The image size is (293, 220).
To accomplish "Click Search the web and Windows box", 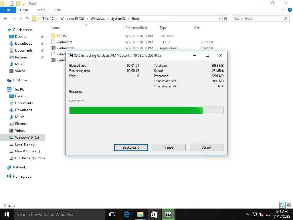I will (x=60, y=214).
